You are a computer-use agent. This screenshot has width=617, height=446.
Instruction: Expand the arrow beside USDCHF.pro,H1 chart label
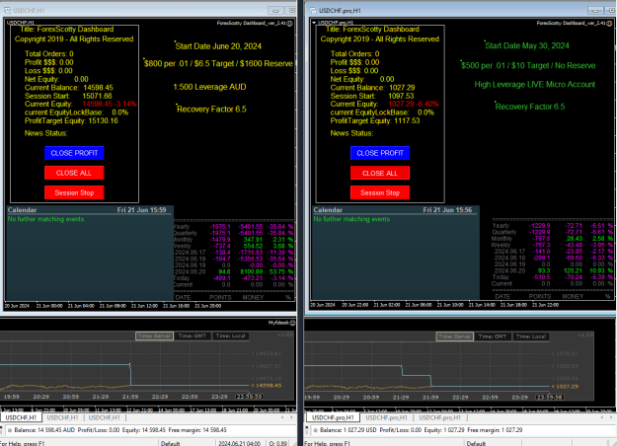point(314,23)
